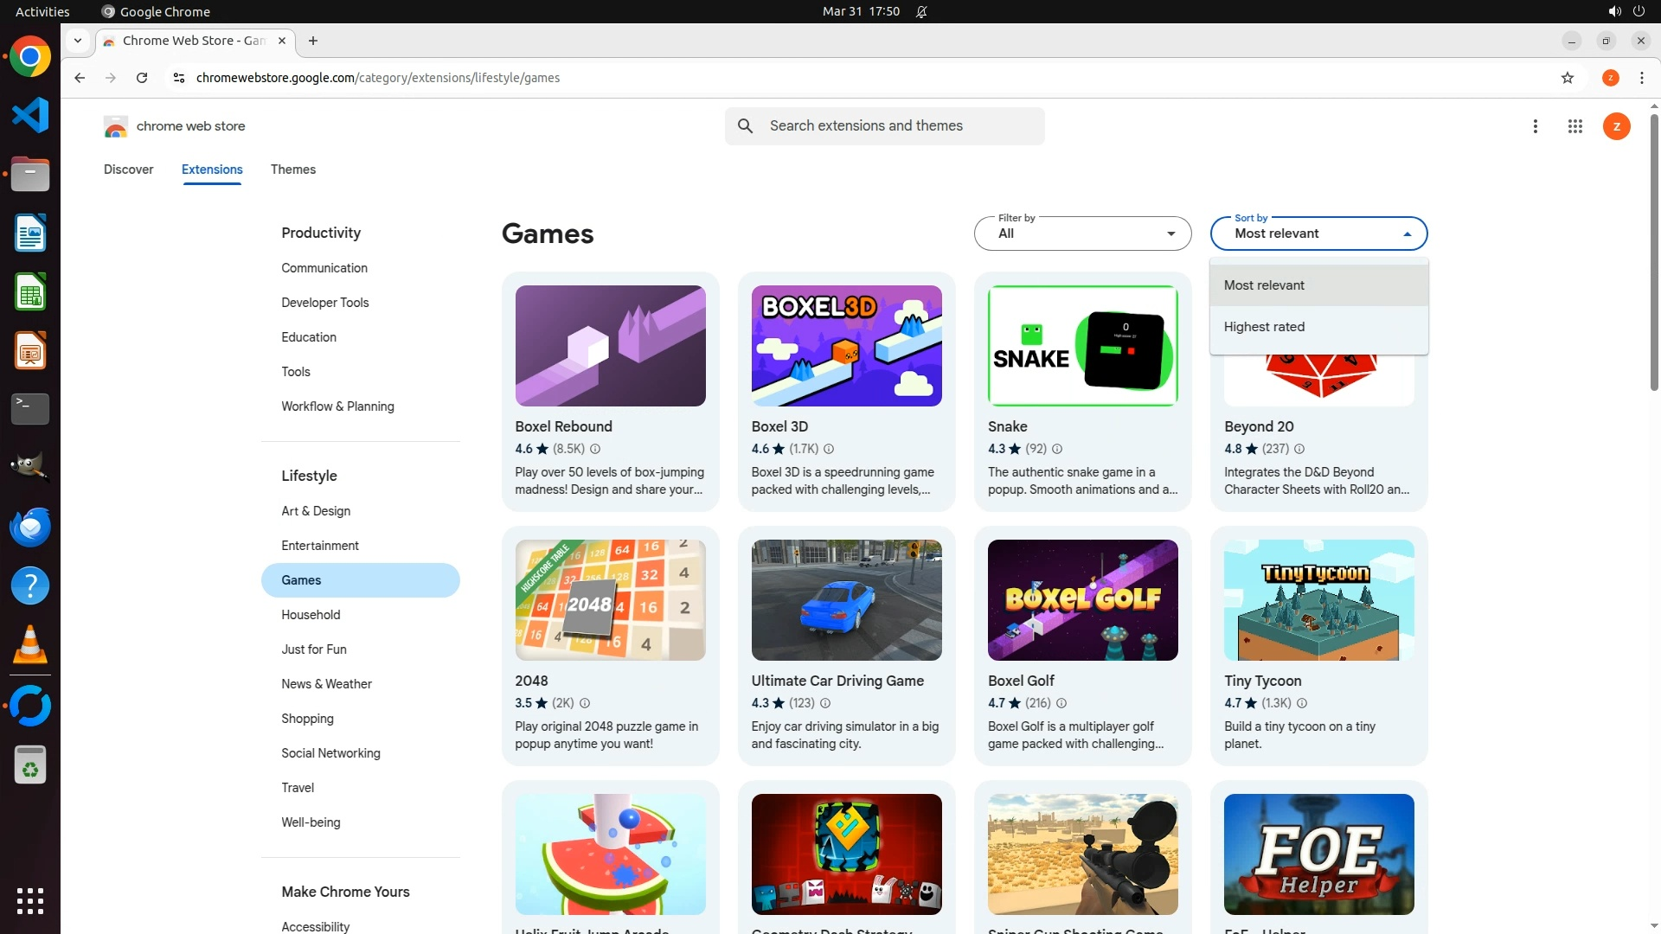The height and width of the screenshot is (934, 1661).
Task: Open the three-dot store options menu
Action: [1535, 126]
